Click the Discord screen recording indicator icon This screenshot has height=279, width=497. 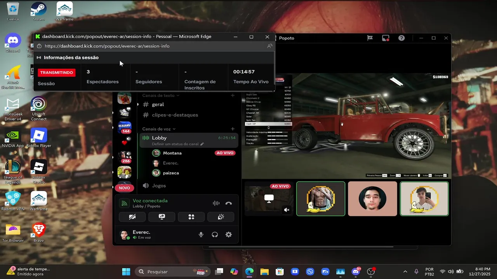coord(386,38)
